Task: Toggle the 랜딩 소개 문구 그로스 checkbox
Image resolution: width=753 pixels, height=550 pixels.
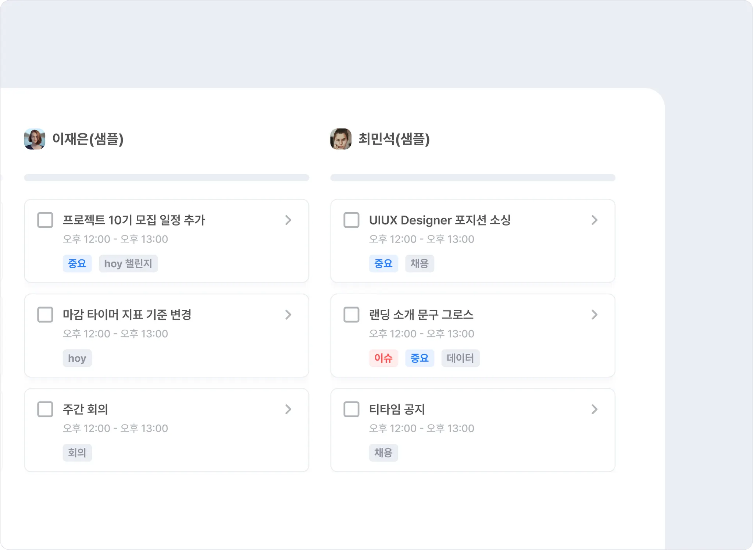Action: click(351, 315)
